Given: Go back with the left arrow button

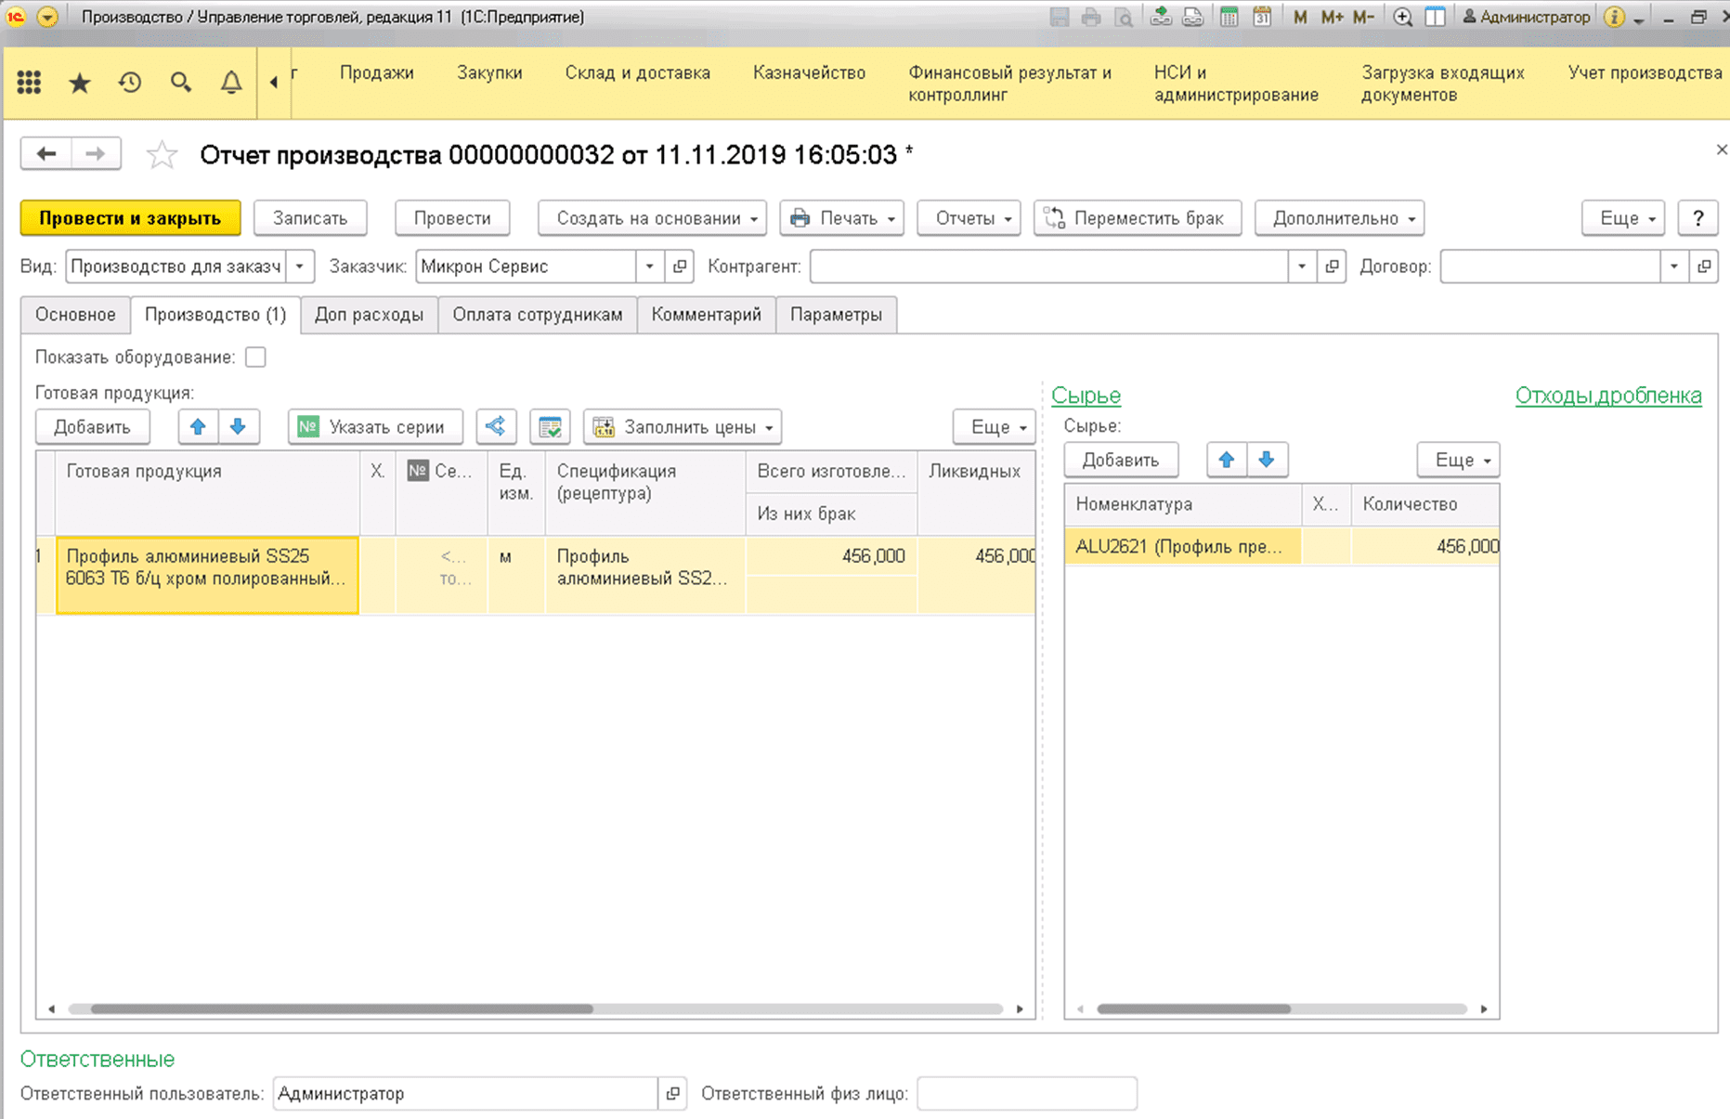Looking at the screenshot, I should click(46, 154).
